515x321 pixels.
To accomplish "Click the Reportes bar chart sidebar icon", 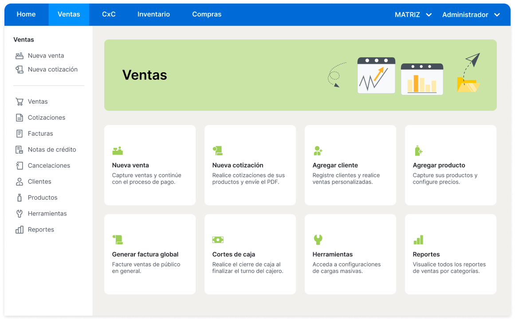I will click(x=20, y=230).
